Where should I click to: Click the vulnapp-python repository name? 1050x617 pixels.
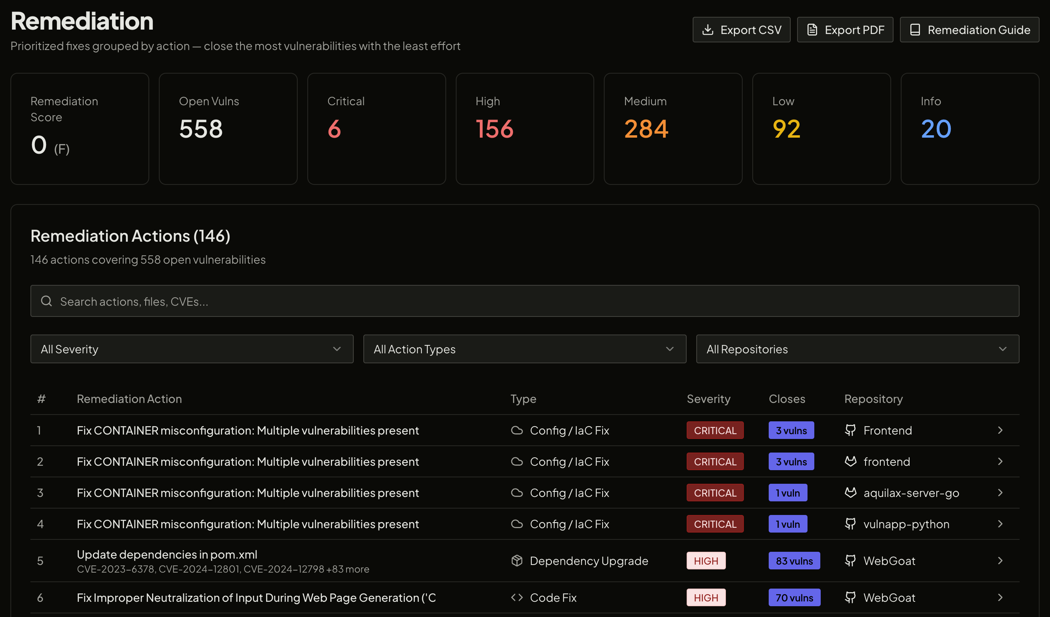(x=906, y=524)
